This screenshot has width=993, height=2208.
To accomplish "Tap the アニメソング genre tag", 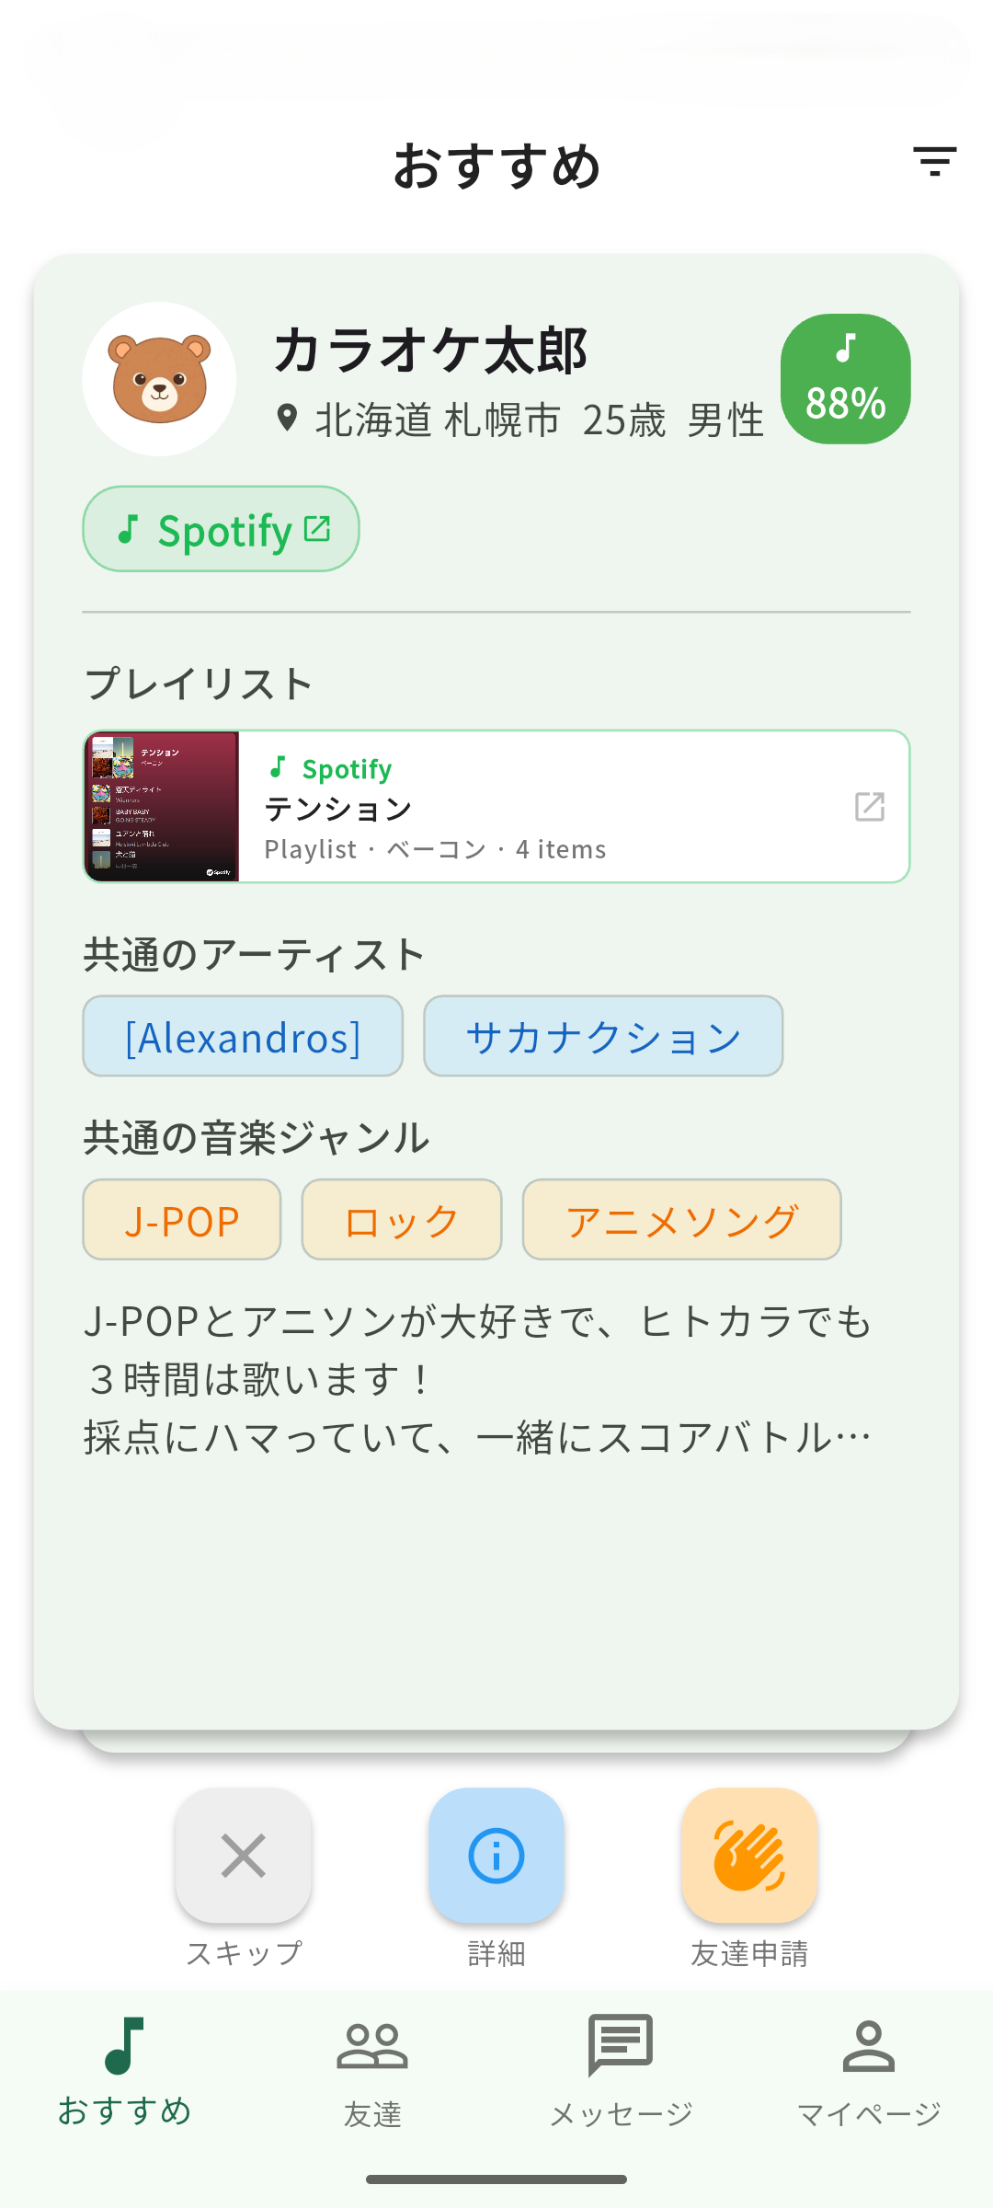I will [x=681, y=1220].
